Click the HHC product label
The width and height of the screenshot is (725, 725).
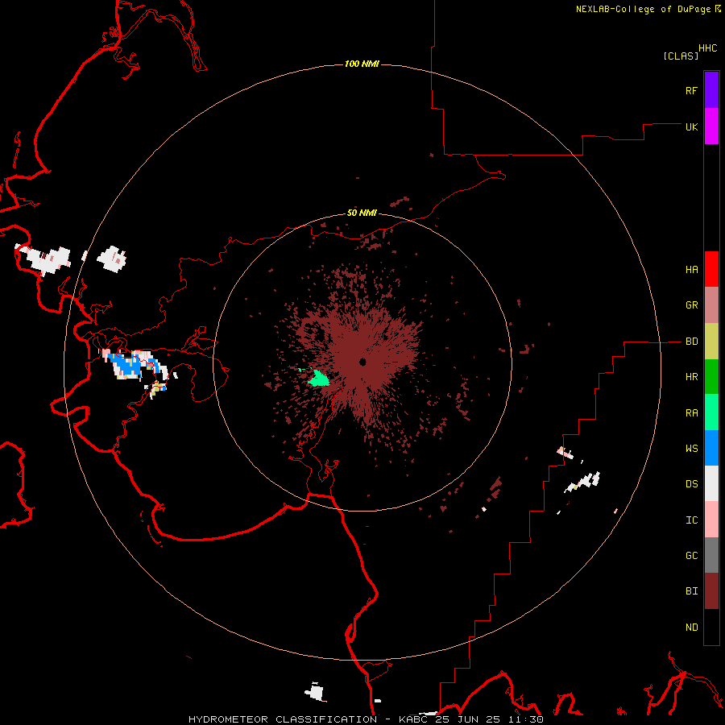point(708,48)
